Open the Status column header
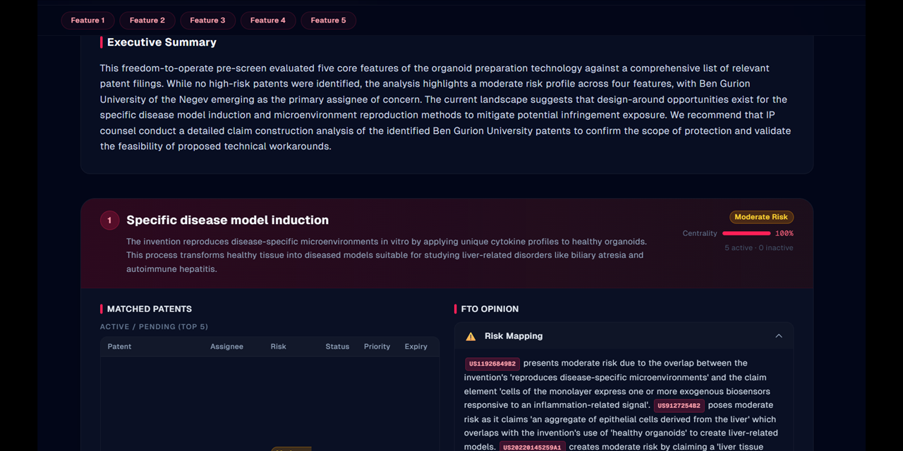Image resolution: width=903 pixels, height=451 pixels. click(337, 346)
